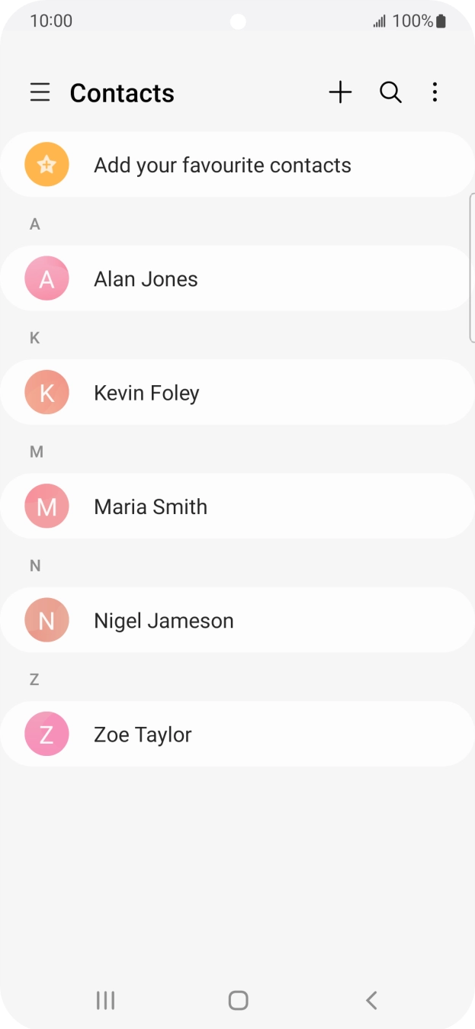Select Alan Jones avatar icon

click(47, 278)
